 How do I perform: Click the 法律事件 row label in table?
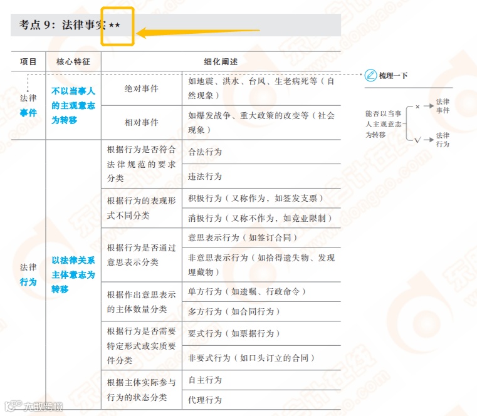tap(28, 105)
